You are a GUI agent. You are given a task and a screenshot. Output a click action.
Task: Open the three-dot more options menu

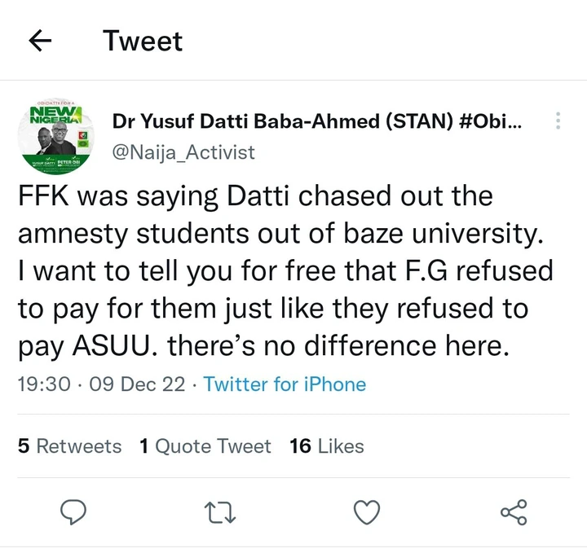(x=558, y=121)
